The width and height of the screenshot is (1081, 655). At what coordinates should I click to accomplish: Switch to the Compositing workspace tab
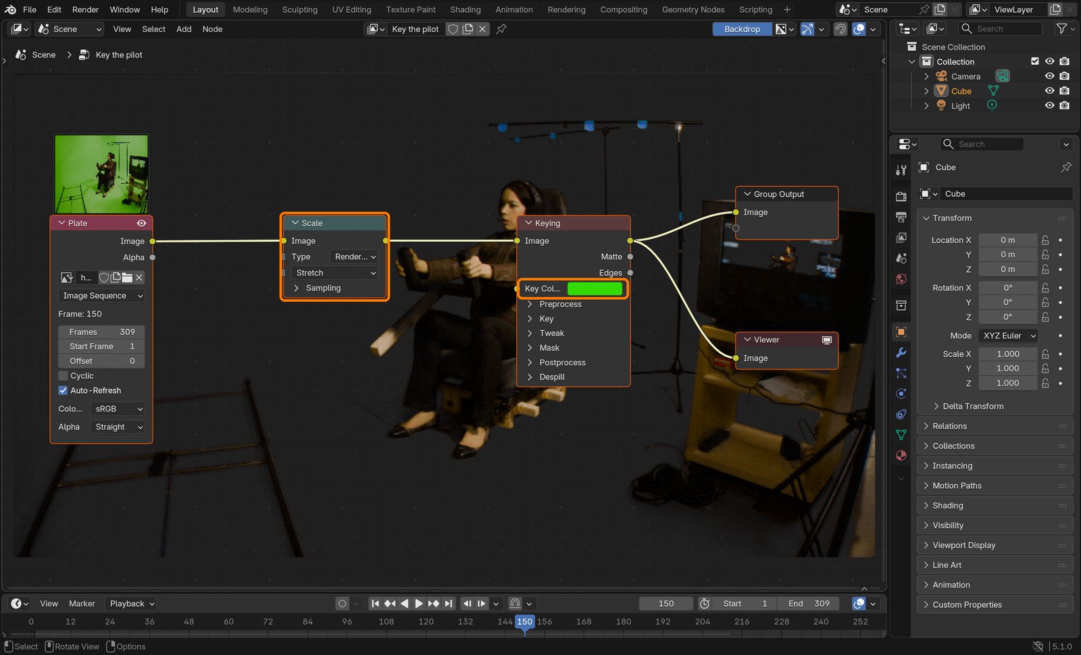[624, 9]
